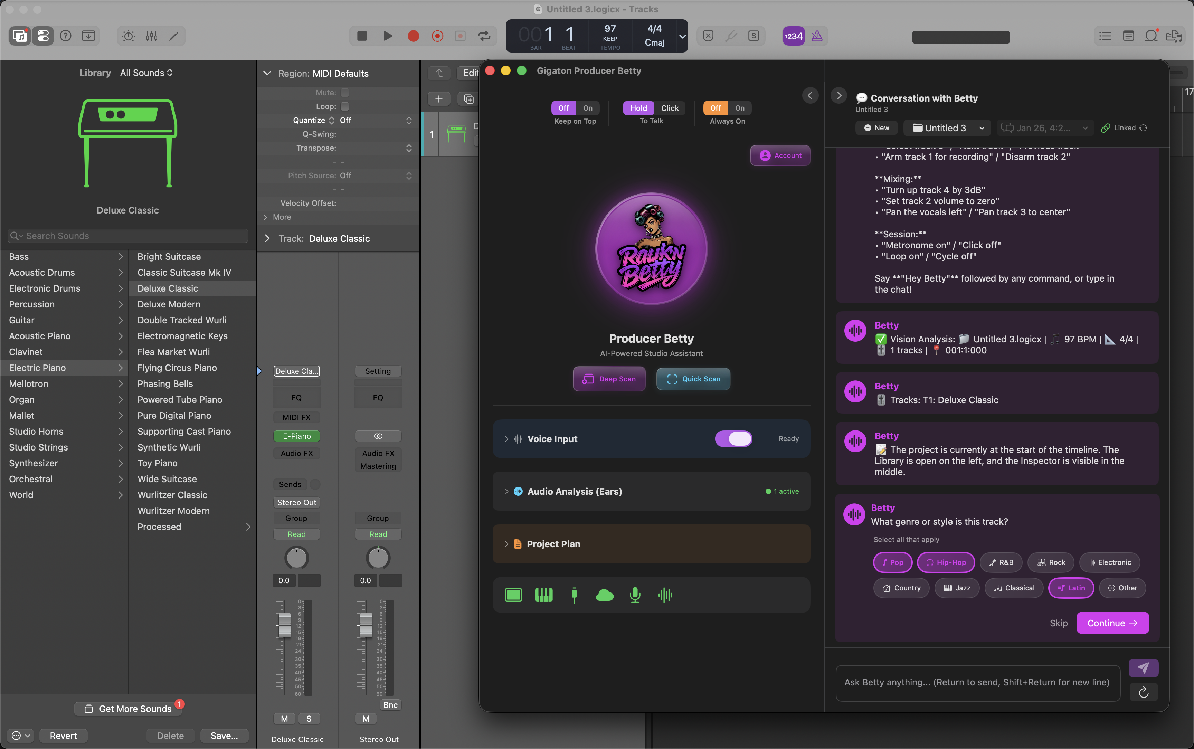The height and width of the screenshot is (749, 1194).
Task: Click the refresh icon below send button
Action: tap(1143, 692)
